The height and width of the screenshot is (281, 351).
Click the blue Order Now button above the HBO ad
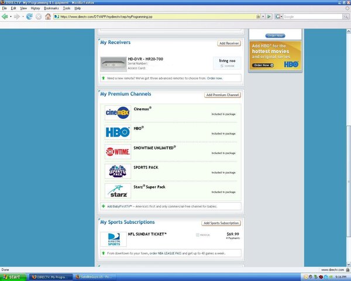(x=275, y=36)
